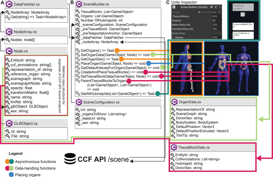This screenshot has width=273, height=177.
Task: Click the wrench icon beside Url: string
Action: pyautogui.click(x=78, y=110)
